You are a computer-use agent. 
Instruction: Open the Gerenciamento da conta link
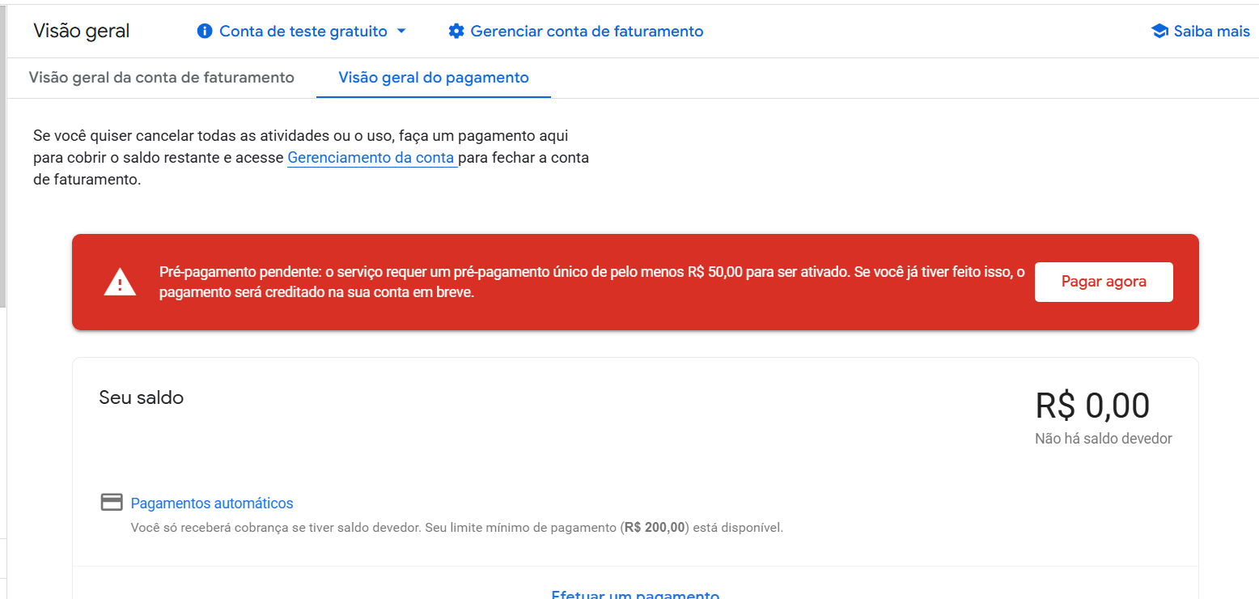371,157
